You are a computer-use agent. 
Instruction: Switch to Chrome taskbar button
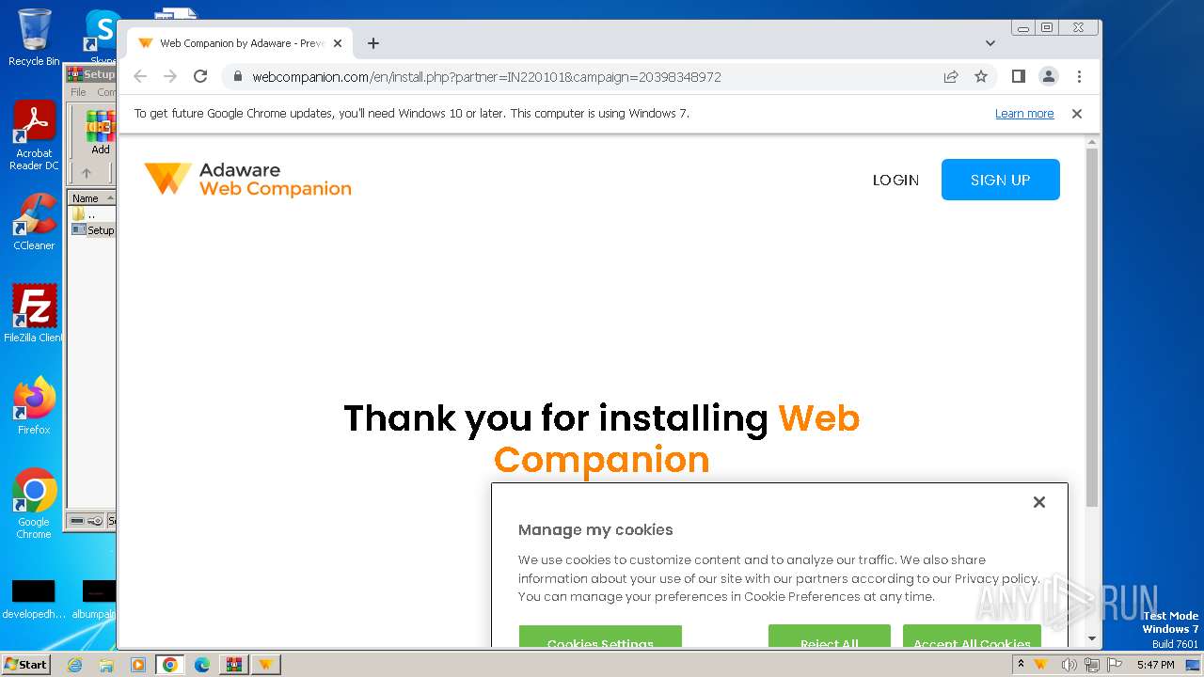tap(169, 665)
